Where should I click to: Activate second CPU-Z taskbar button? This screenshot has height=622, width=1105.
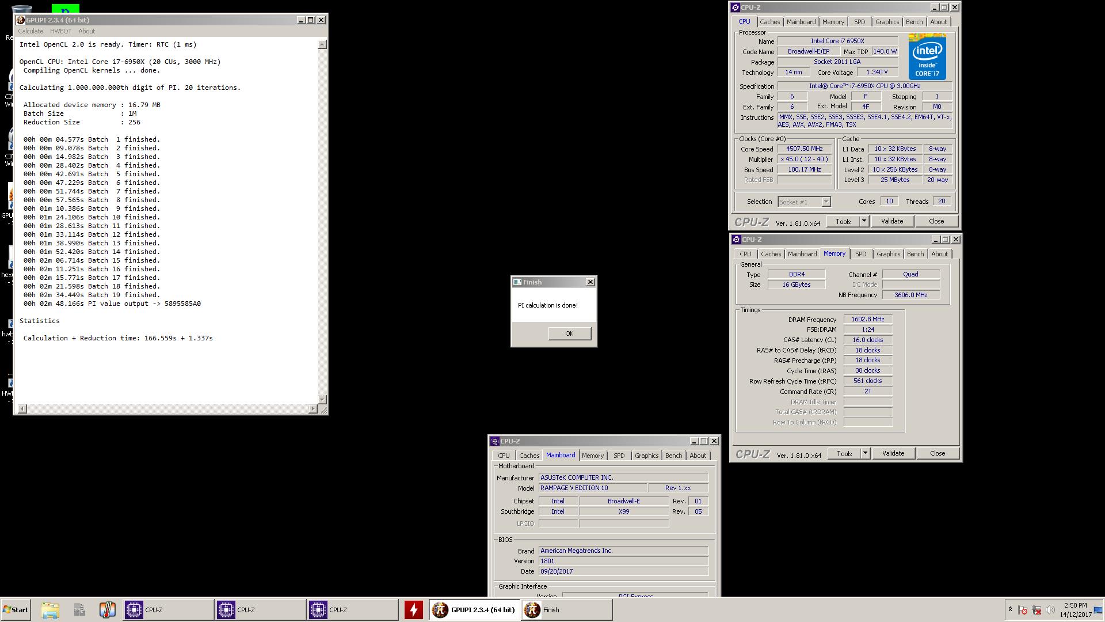[x=260, y=610]
